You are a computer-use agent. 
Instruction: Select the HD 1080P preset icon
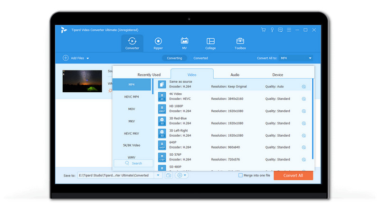click(x=162, y=109)
